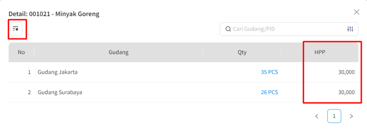This screenshot has height=138, width=367.
Task: Click row number 1 cell
Action: 21,72
